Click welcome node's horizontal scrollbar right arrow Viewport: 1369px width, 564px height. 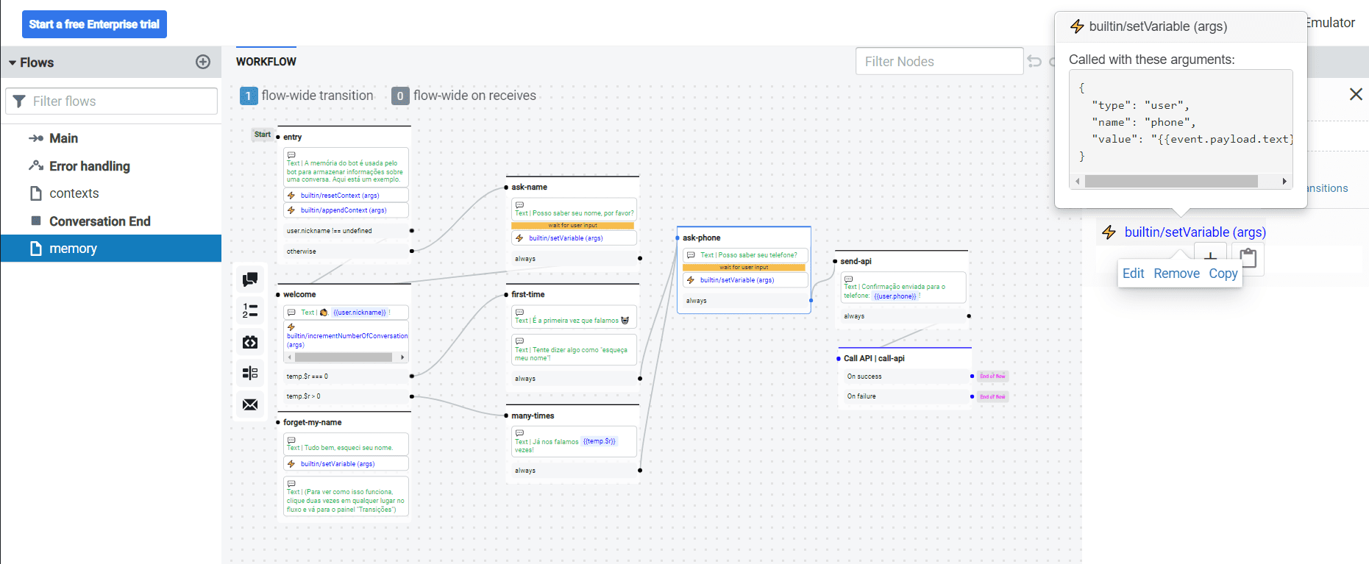click(x=402, y=357)
